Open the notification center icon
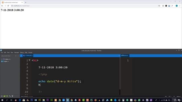This screenshot has width=182, height=102. click(x=179, y=100)
